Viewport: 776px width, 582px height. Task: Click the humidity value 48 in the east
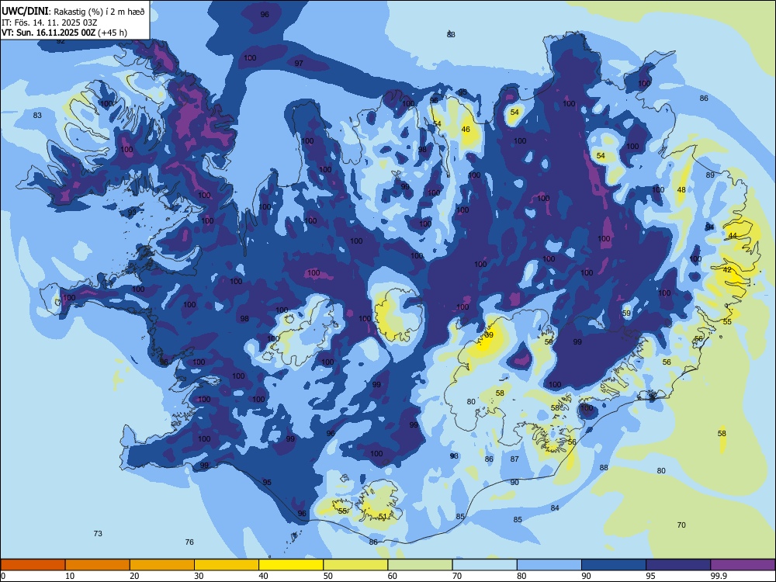pos(681,189)
